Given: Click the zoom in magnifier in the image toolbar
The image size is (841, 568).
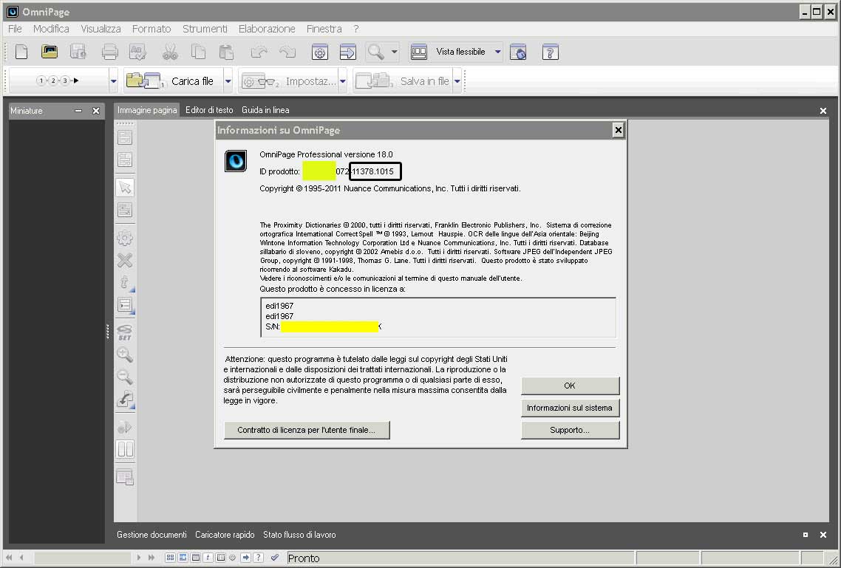Looking at the screenshot, I should [x=125, y=355].
